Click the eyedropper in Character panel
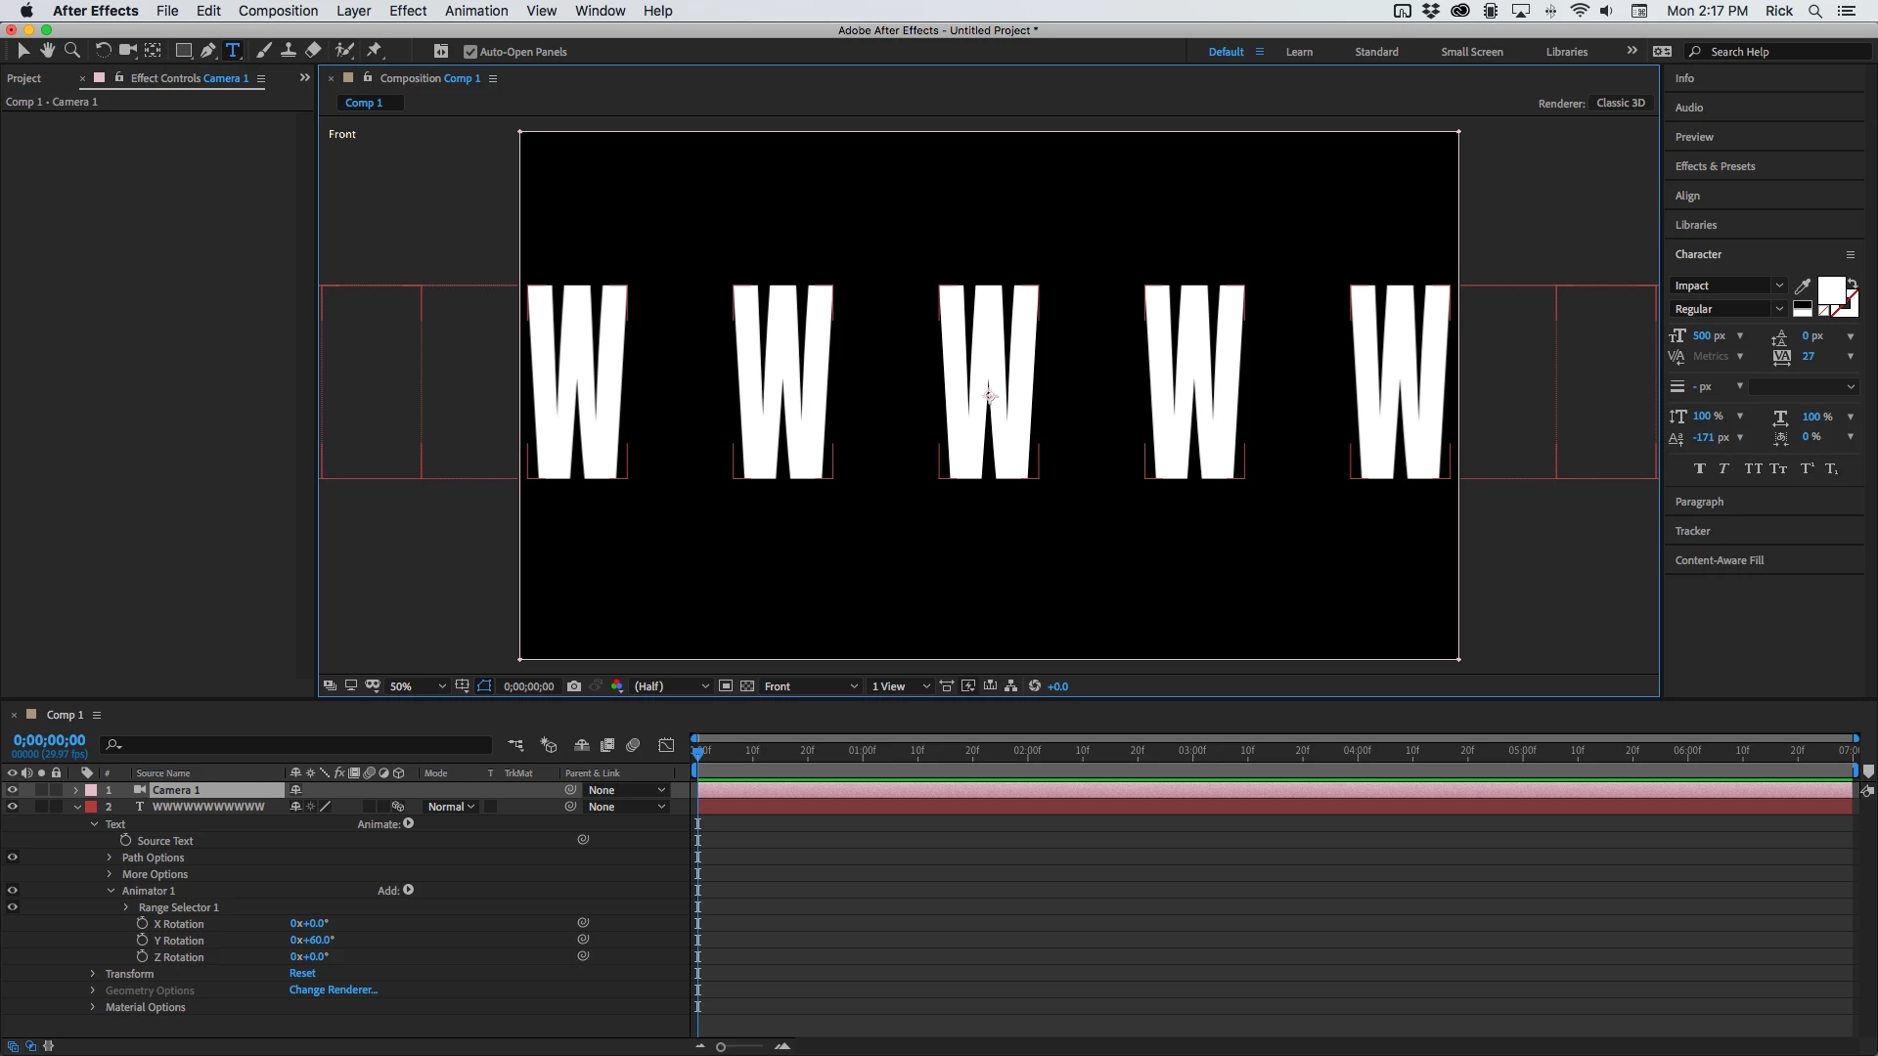Screen dimensions: 1878x1056 click(1802, 286)
